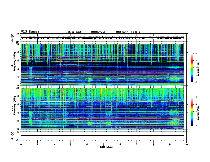Image resolution: width=210 pixels, height=162 pixels.
Task: Click inside the ch.2 spectrogram panel
Action: (x=102, y=109)
